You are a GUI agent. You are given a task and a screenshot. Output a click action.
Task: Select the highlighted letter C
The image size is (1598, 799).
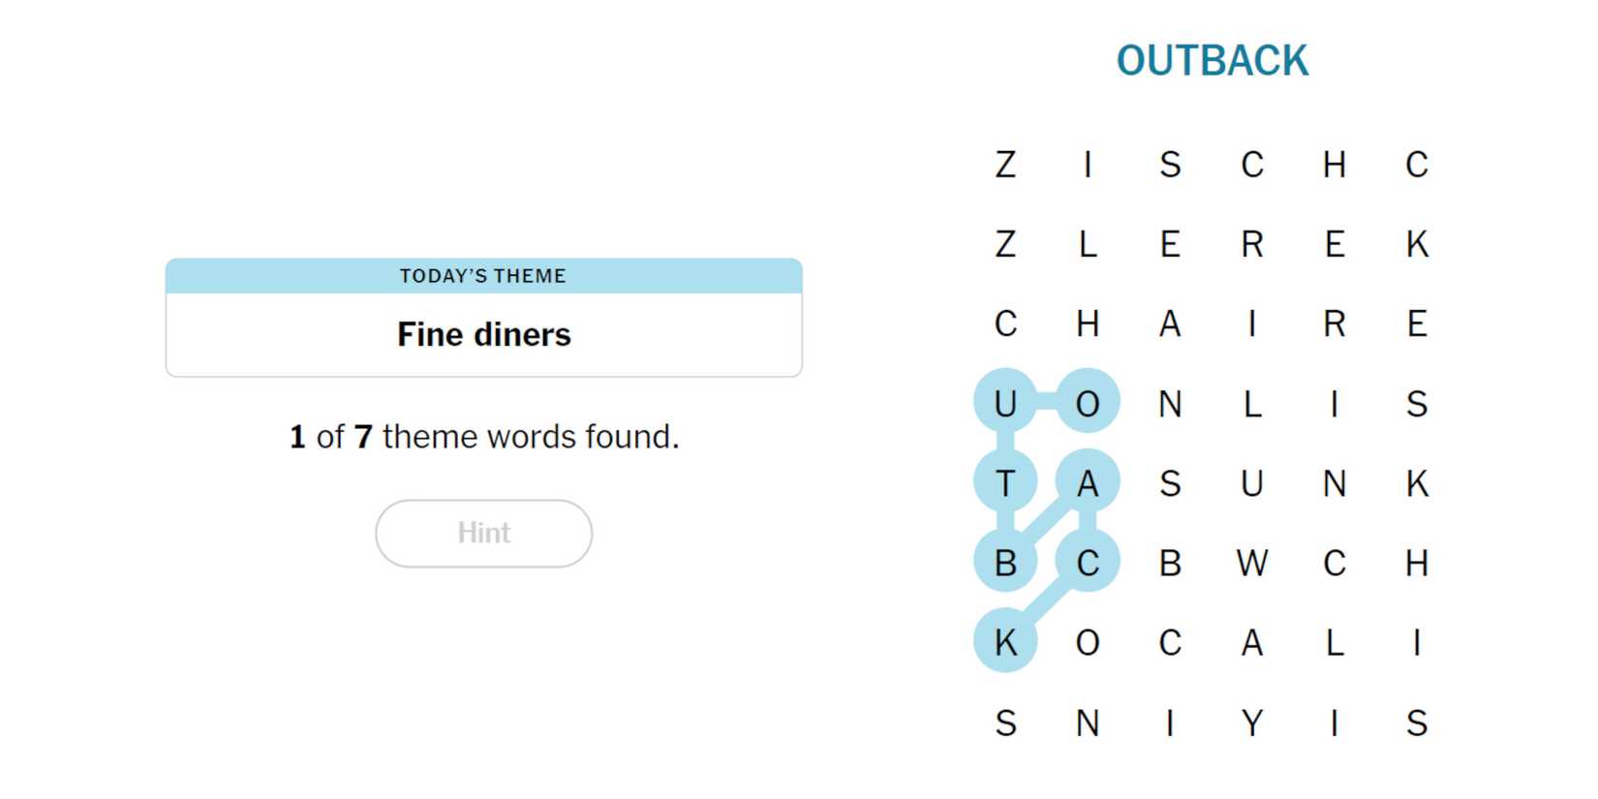(x=1088, y=562)
